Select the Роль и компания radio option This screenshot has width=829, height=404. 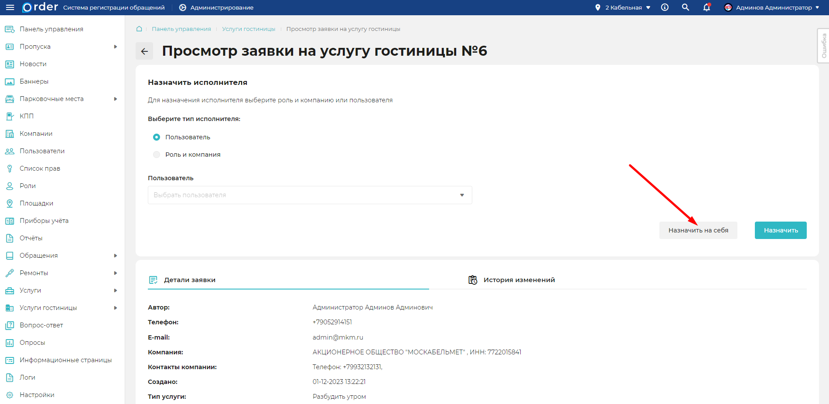pos(157,154)
